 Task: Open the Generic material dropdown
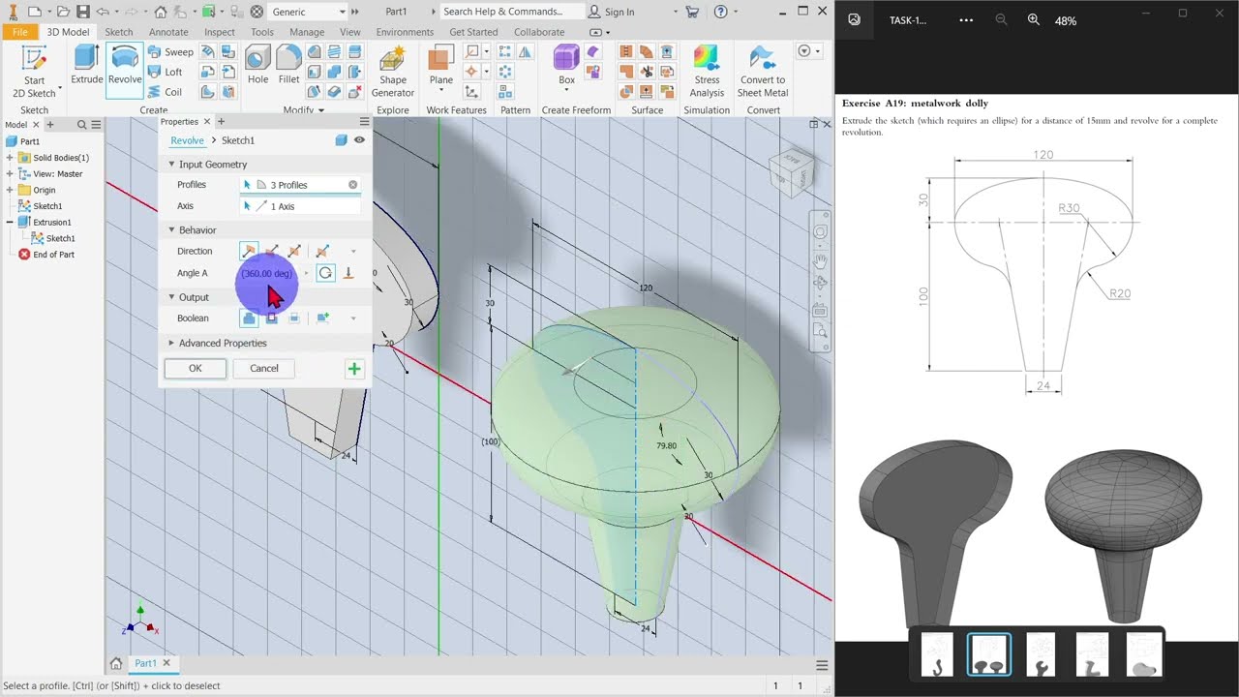[342, 12]
